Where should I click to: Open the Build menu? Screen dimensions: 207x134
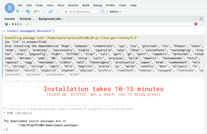point(86,5)
